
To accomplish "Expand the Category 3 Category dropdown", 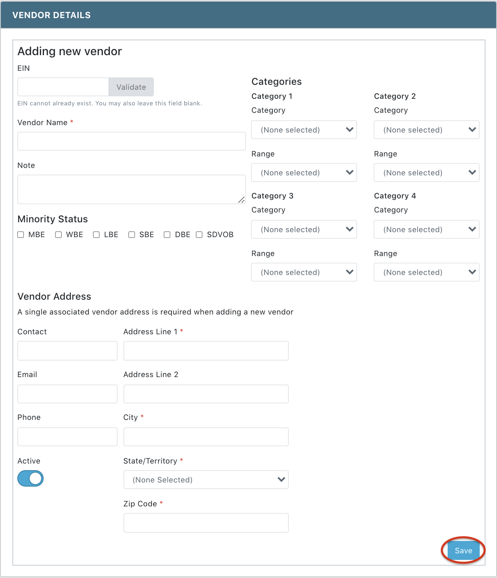I will tap(304, 229).
